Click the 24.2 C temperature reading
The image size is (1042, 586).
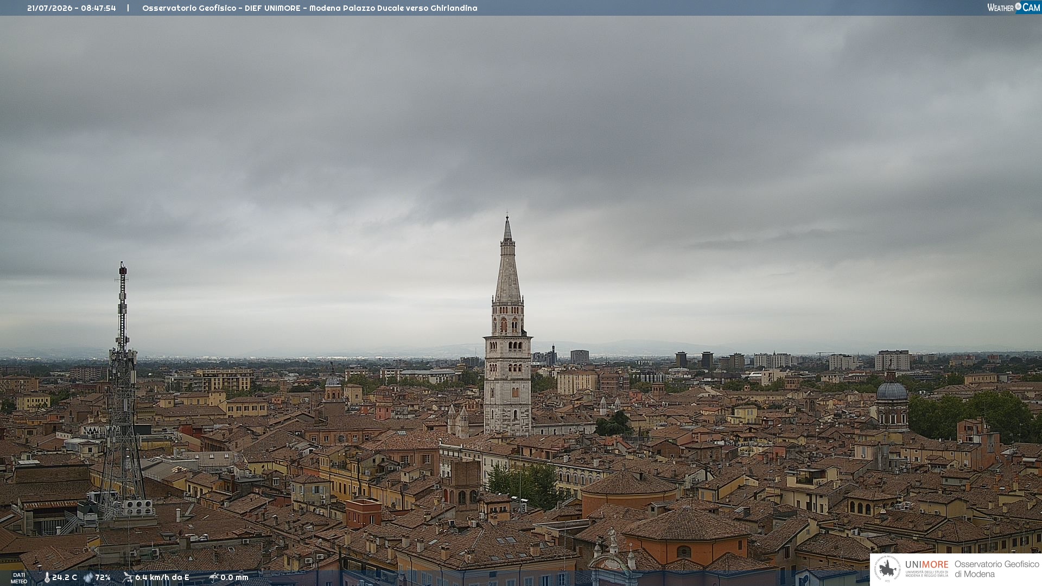65,578
